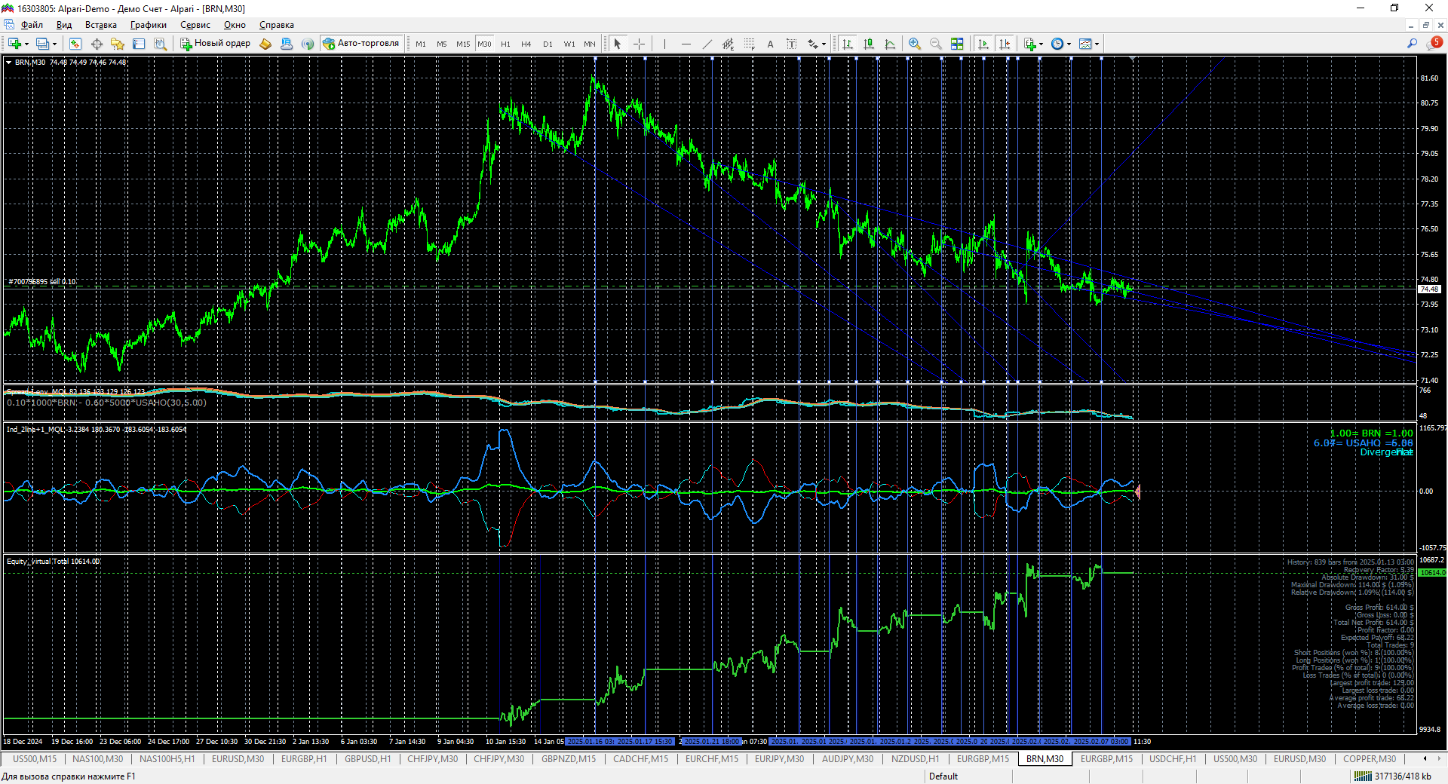Show the Navigator panel (folder with star)
The image size is (1448, 784).
click(118, 44)
